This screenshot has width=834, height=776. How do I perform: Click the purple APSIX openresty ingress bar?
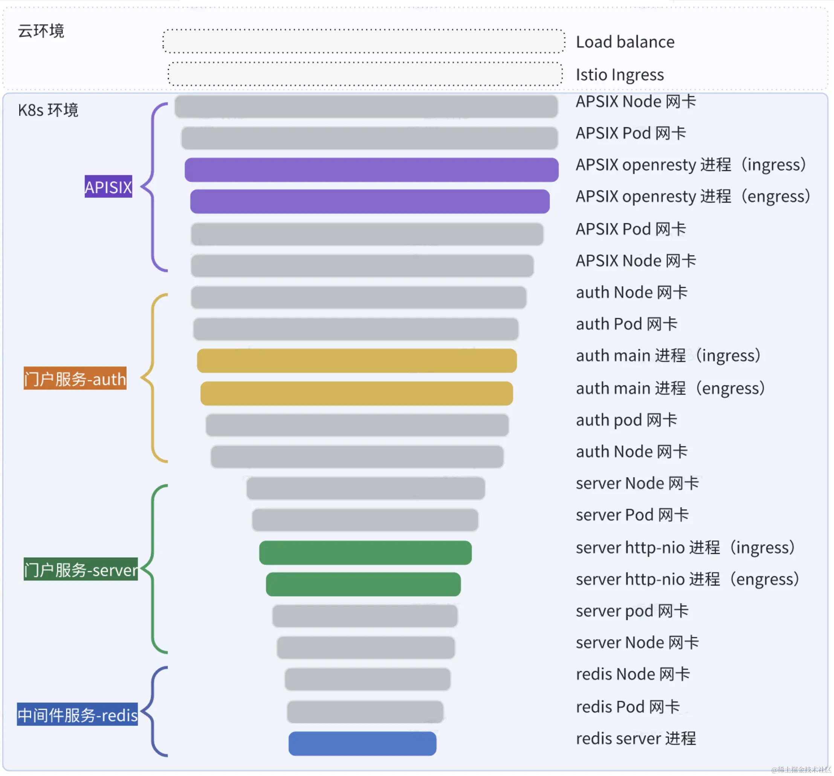pyautogui.click(x=371, y=170)
